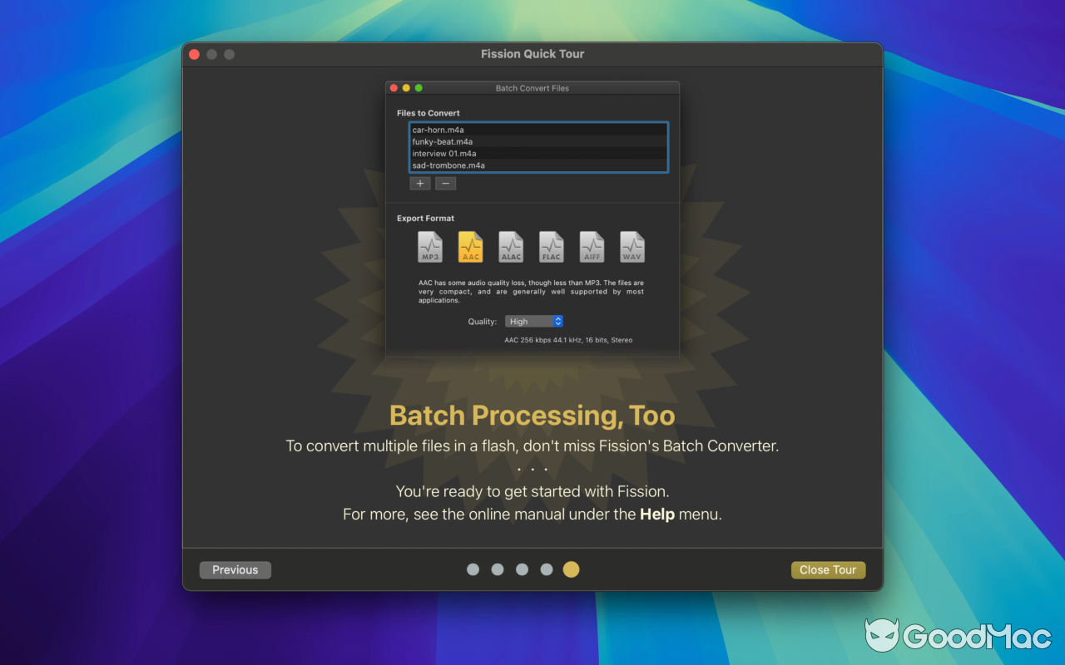Click the Fission Quick Tour title bar
This screenshot has height=665, width=1065.
point(532,53)
